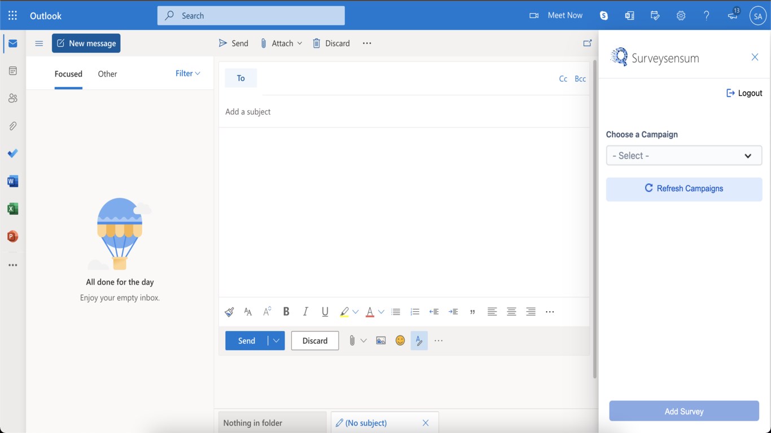
Task: Increase paragraph indent
Action: 453,312
